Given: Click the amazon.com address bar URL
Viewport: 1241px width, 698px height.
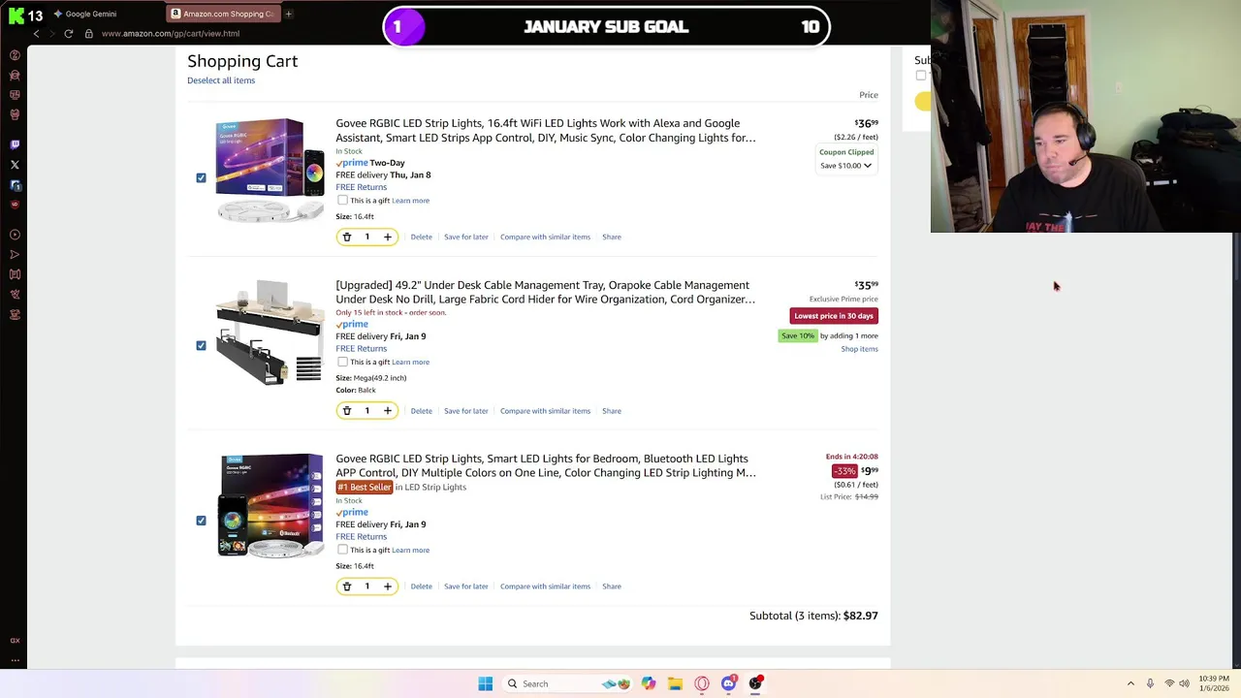Looking at the screenshot, I should point(171,34).
